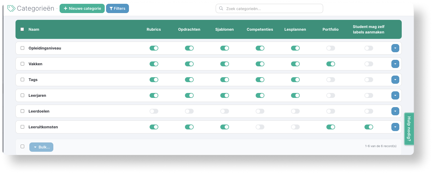Create a new category with Nieuwe categorie
This screenshot has width=433, height=174.
click(82, 8)
